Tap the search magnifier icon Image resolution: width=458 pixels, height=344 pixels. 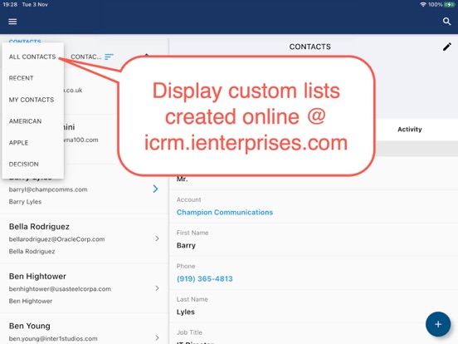click(x=446, y=22)
